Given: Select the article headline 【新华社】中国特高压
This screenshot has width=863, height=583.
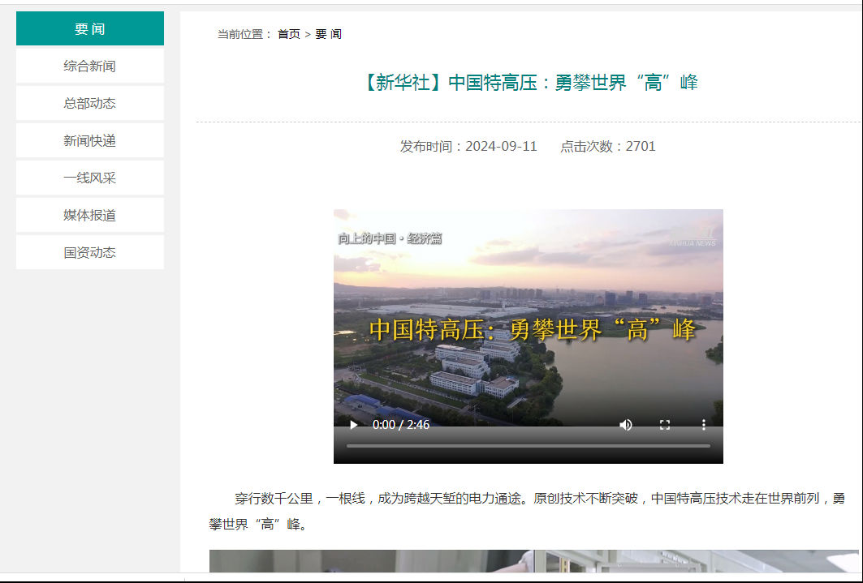Looking at the screenshot, I should (529, 83).
